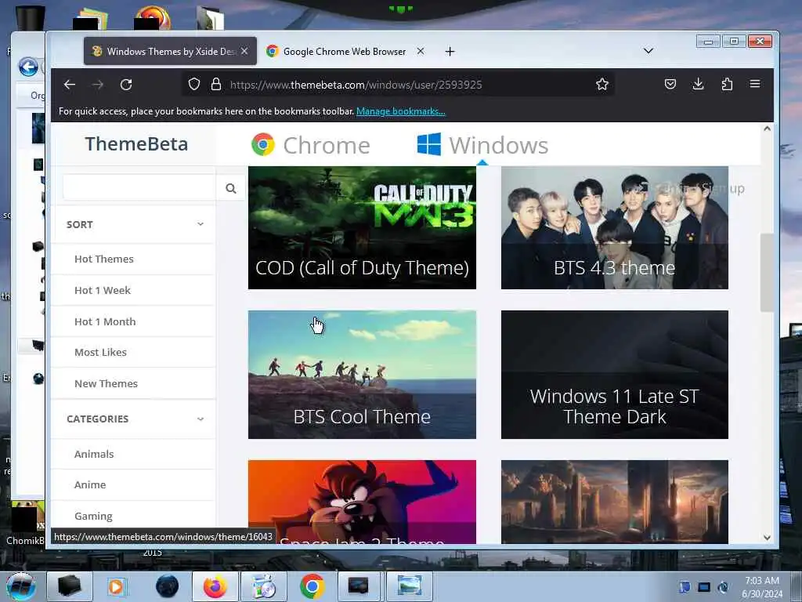The image size is (802, 602).
Task: Open the Gaming category
Action: (93, 516)
